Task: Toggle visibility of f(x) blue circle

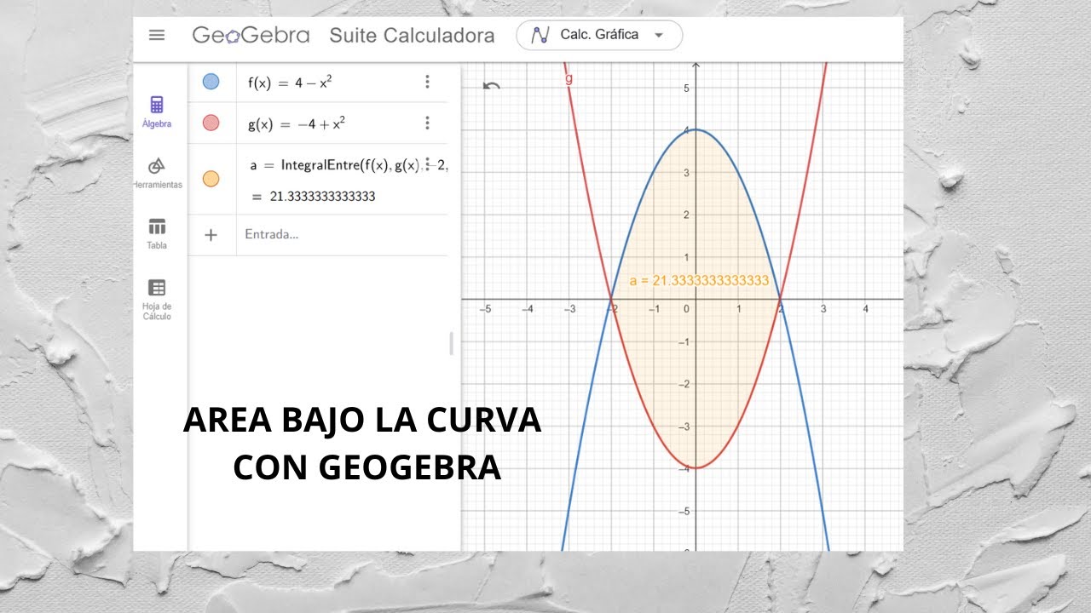Action: [x=211, y=82]
